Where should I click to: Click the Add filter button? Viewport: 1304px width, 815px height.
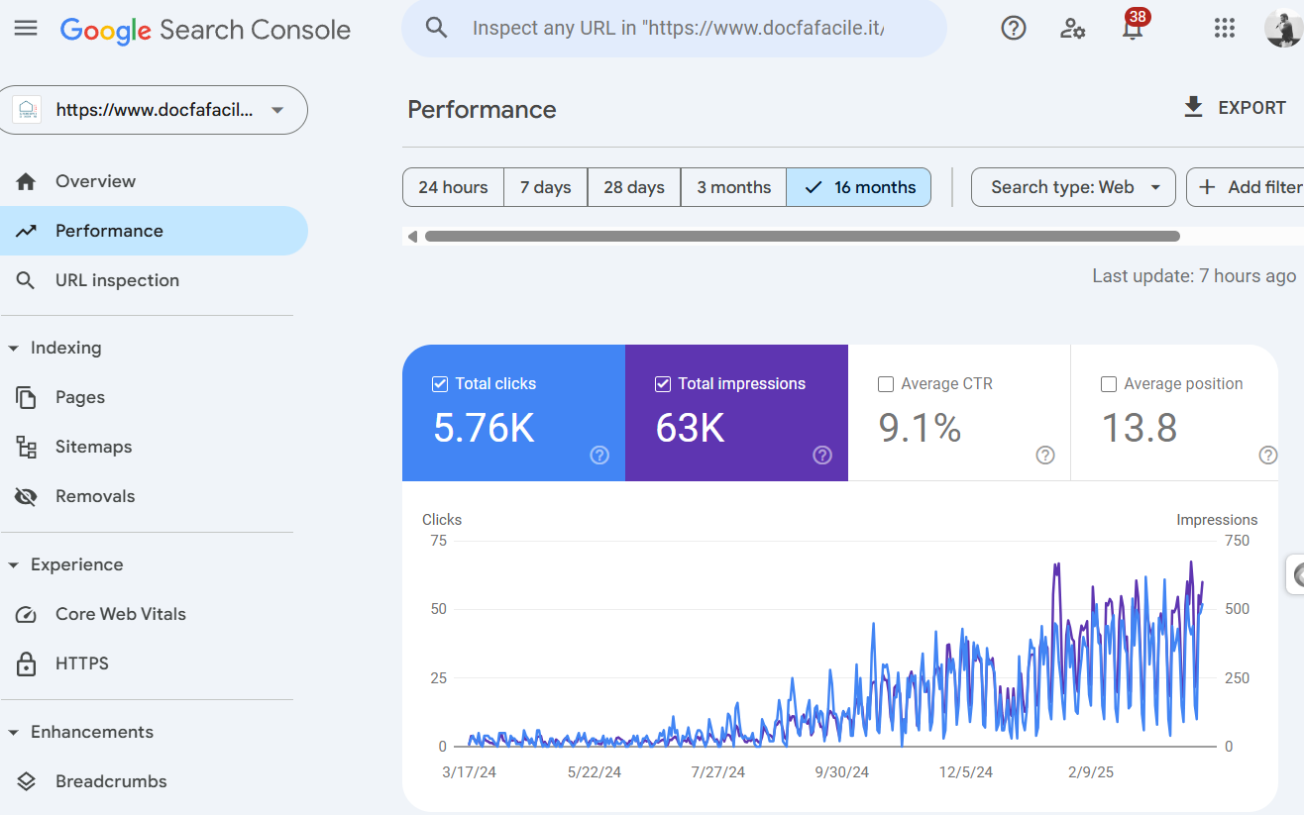pos(1249,187)
